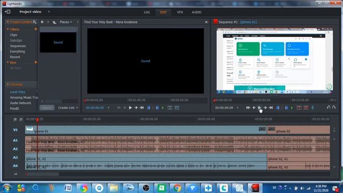Viewport: 343px width, 193px height.
Task: Select Sequences filter
Action: click(18, 46)
